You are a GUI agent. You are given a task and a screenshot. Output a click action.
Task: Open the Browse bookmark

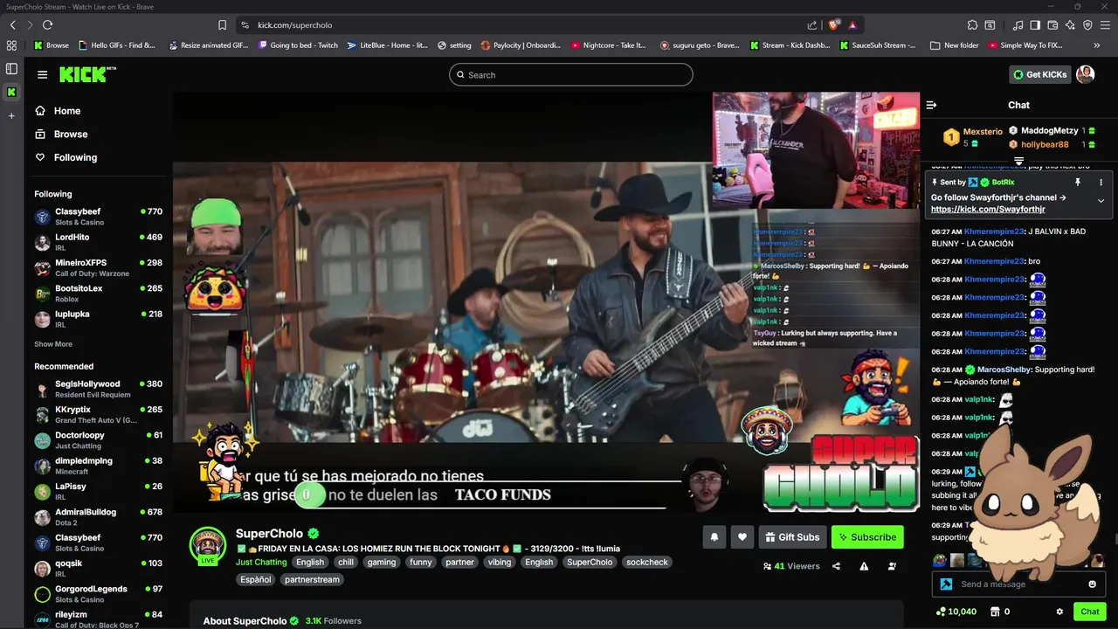(x=52, y=45)
